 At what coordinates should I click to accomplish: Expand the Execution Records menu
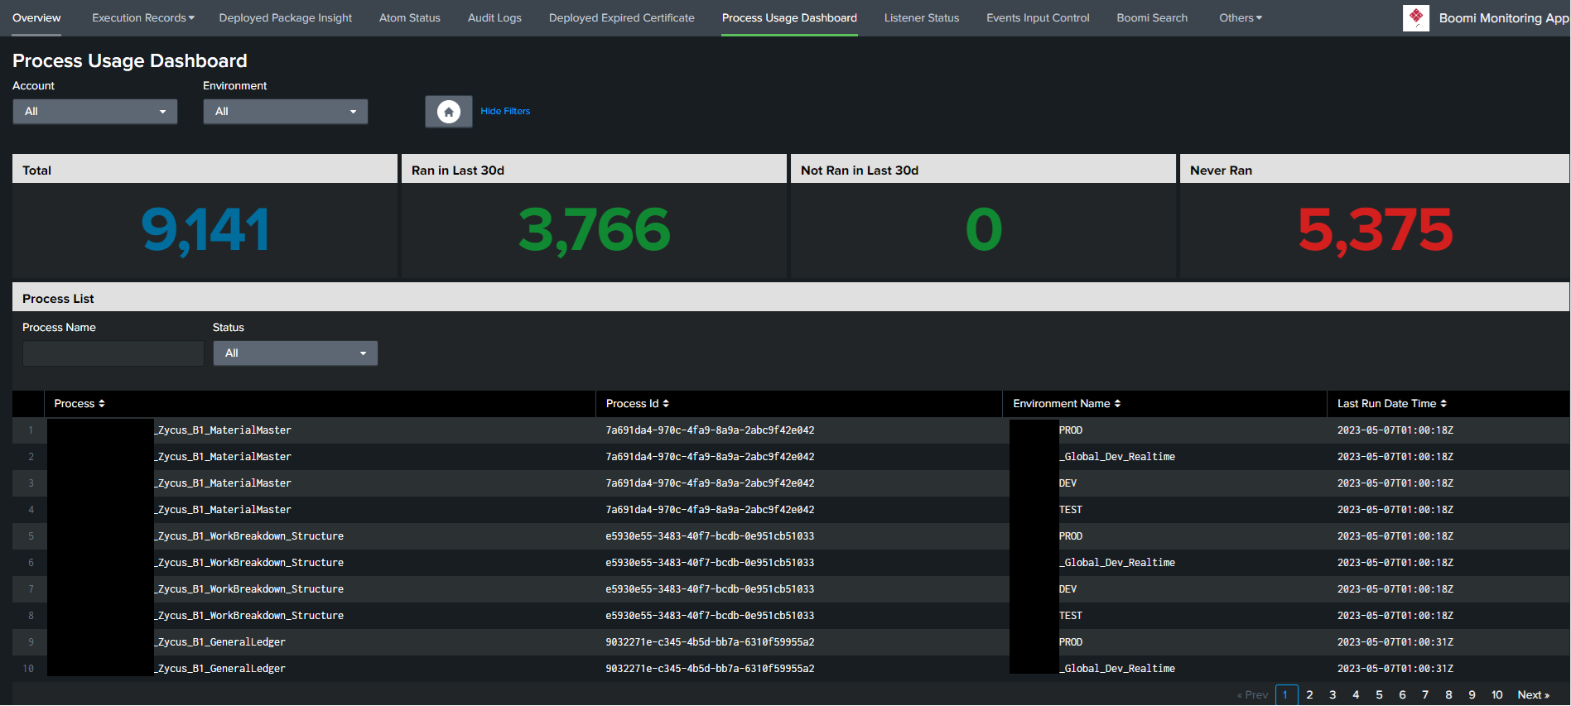tap(143, 18)
